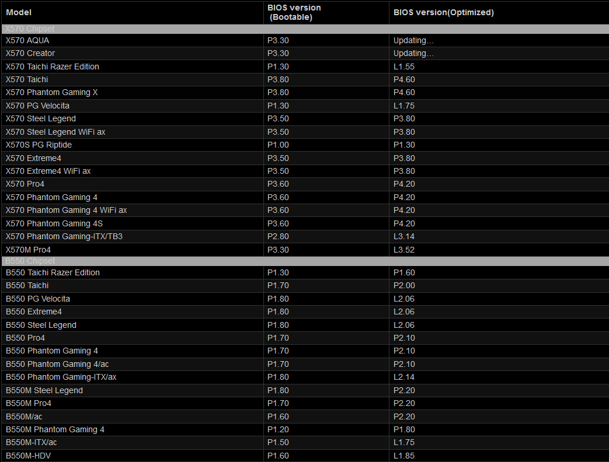Select the B550M-ITX/ac model name
The height and width of the screenshot is (462, 609).
pyautogui.click(x=32, y=443)
